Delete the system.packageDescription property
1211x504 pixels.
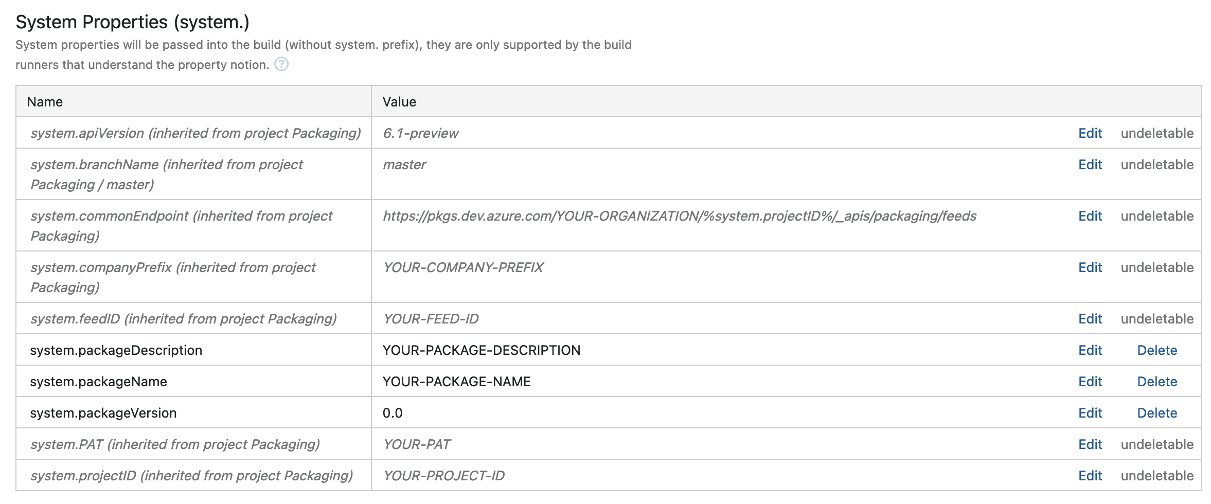pyautogui.click(x=1157, y=350)
